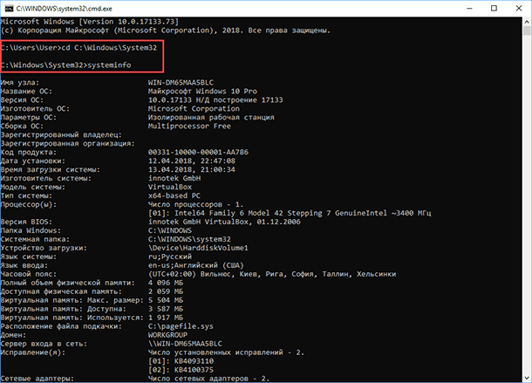Click the 'Устройство загрузки:' label
Image resolution: width=532 pixels, height=383 pixels.
pos(44,248)
